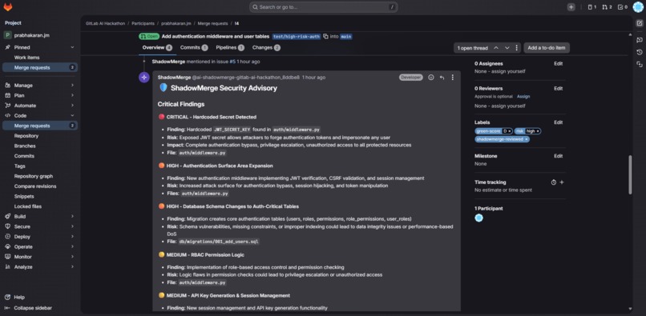This screenshot has width=646, height=316.
Task: Edit Reviewers in right sidebar
Action: click(x=558, y=89)
